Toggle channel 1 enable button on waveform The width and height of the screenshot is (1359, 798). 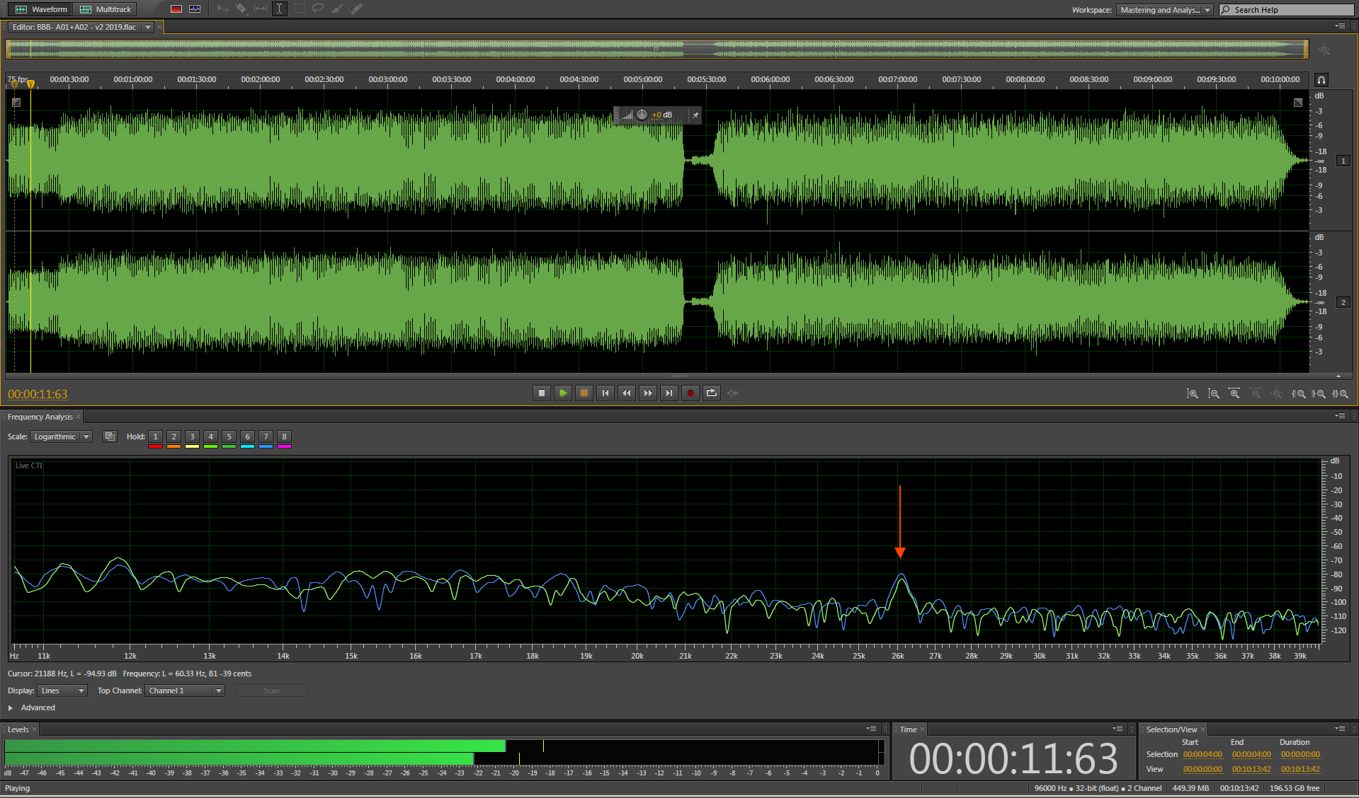1343,161
